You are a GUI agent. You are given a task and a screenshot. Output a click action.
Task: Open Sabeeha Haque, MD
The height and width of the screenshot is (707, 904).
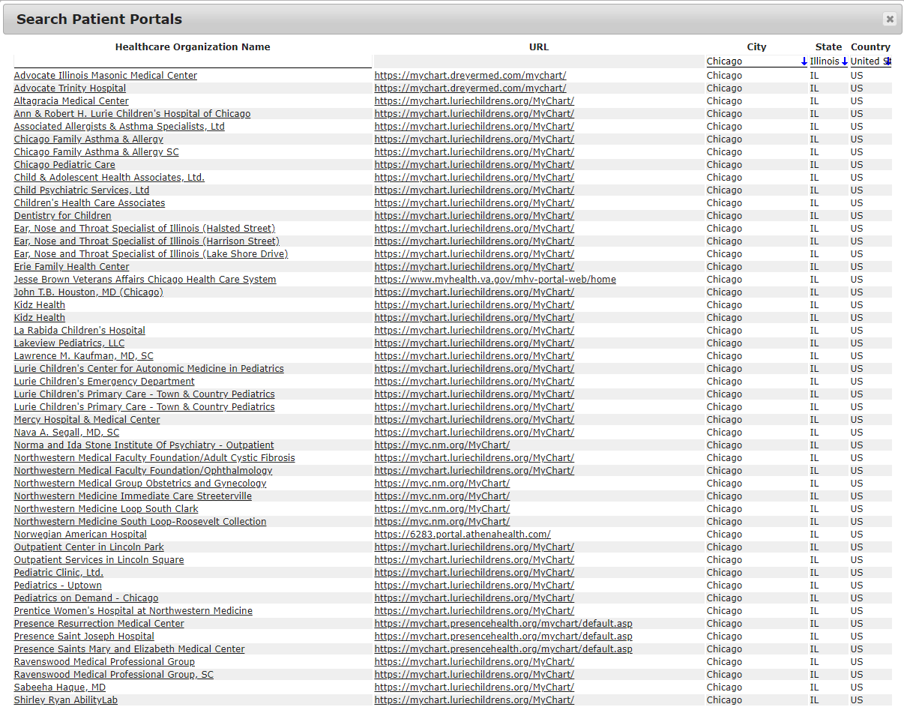[60, 688]
